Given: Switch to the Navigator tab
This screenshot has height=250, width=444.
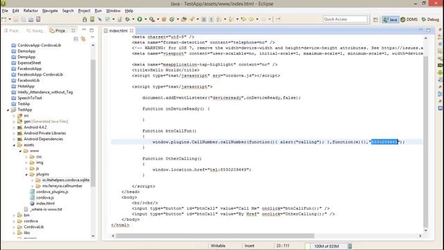Looking at the screenshot, I should (35, 31).
